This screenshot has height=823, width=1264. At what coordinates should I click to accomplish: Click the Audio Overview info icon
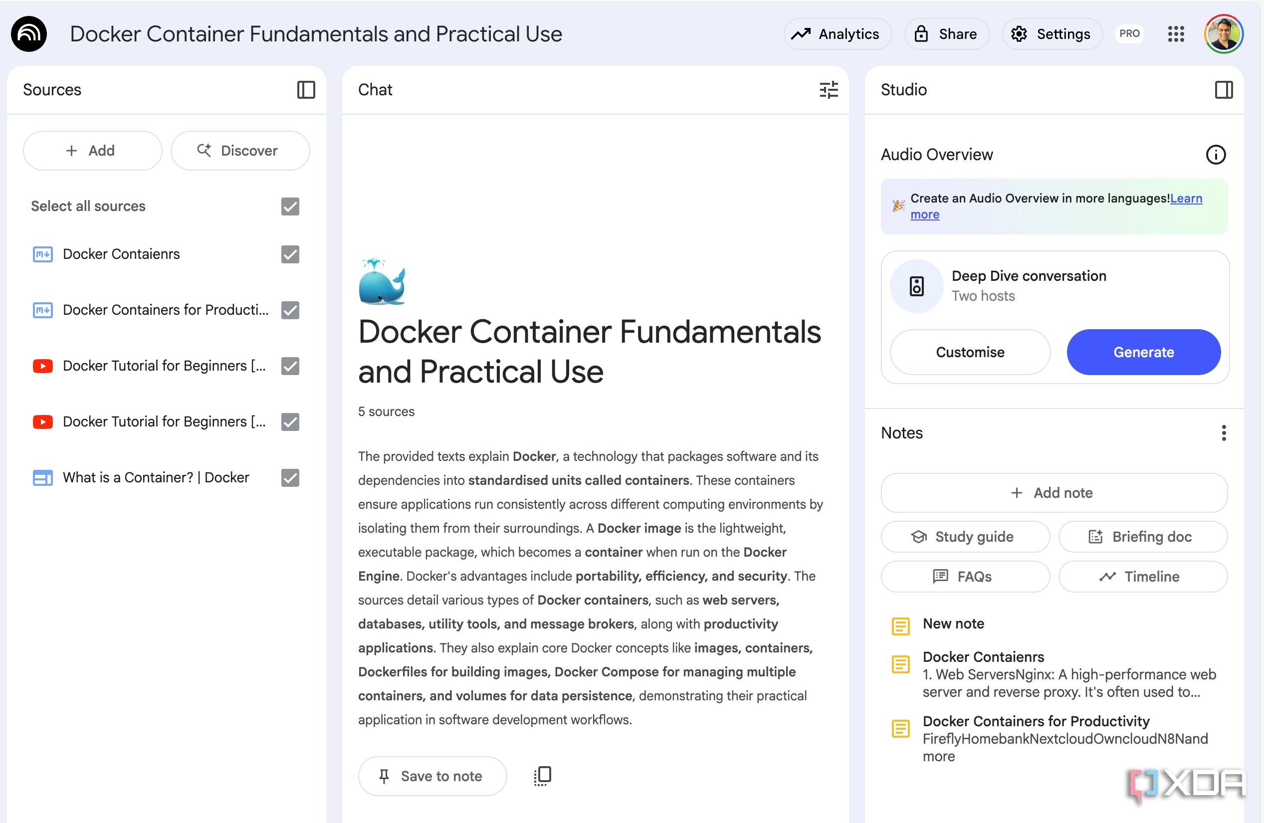[x=1216, y=155]
